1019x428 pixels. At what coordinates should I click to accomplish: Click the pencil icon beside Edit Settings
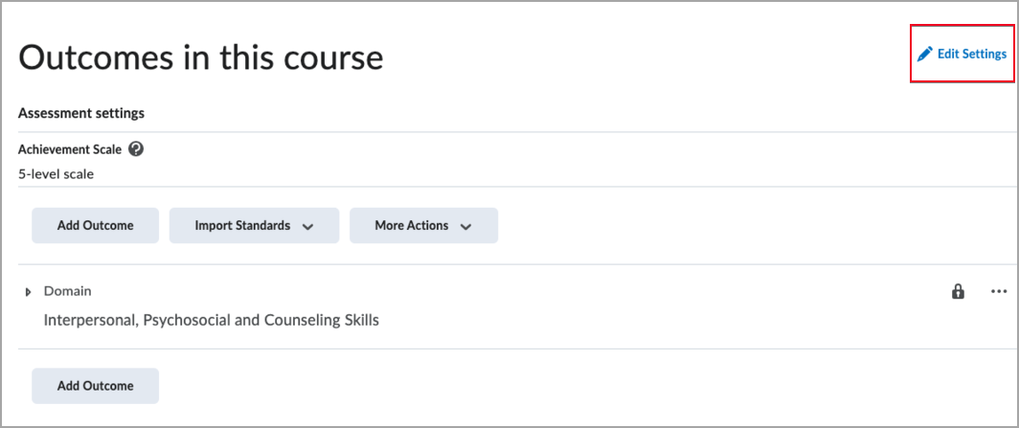[x=924, y=54]
